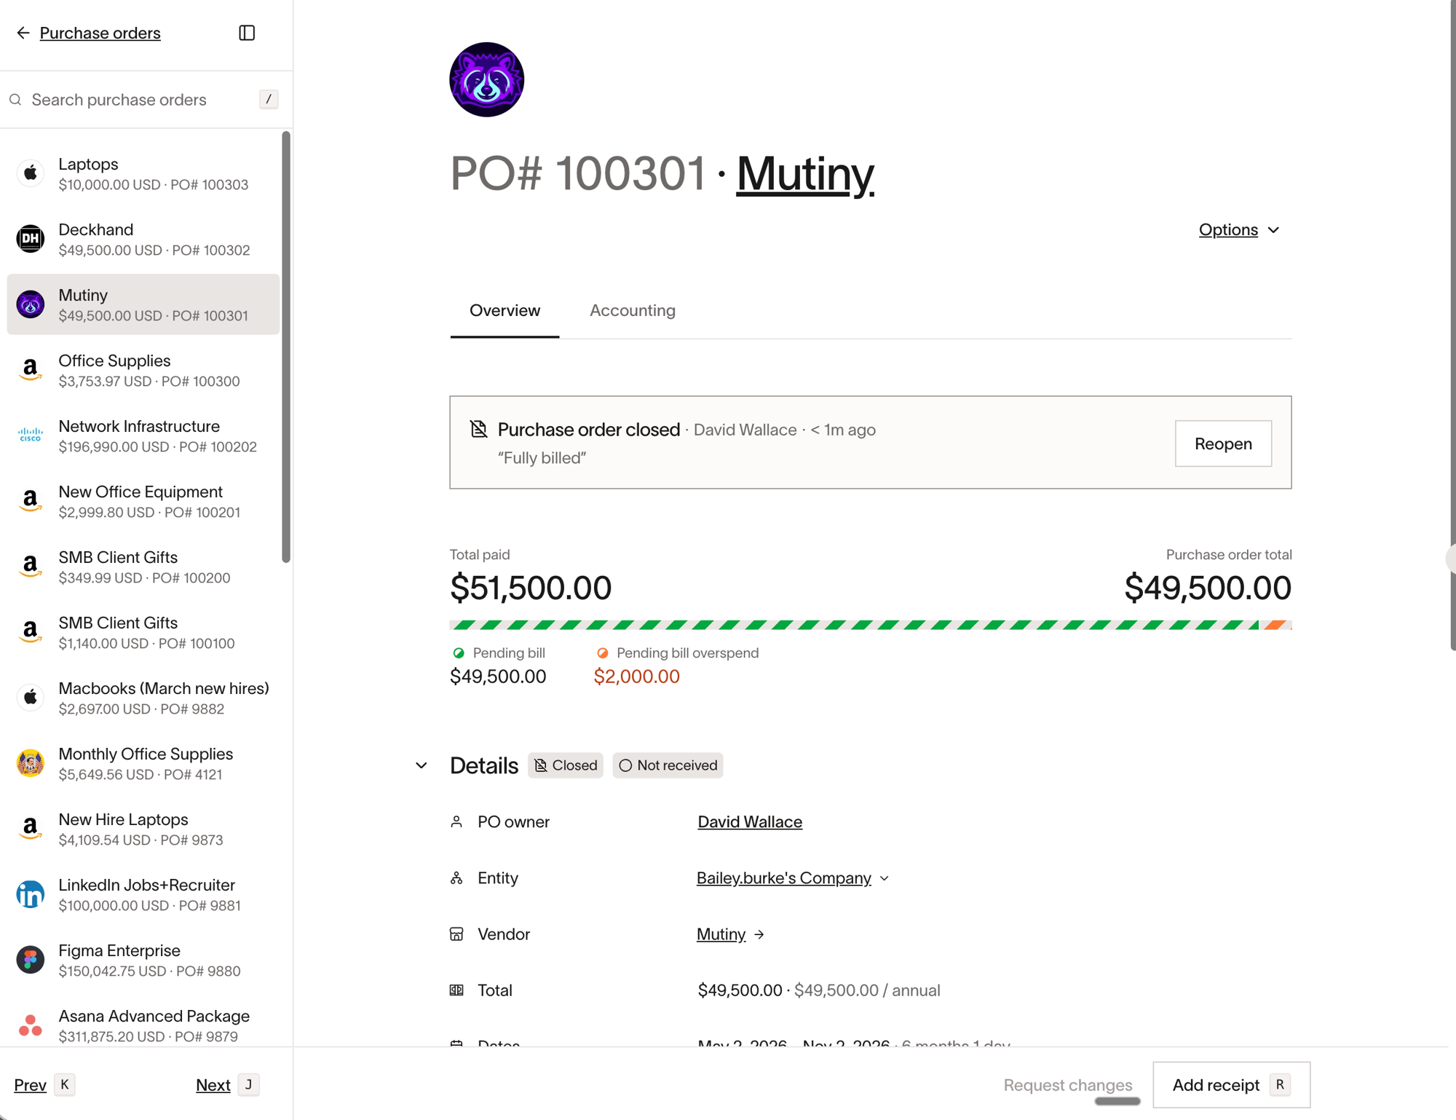Click the $2,000.00 overspend amount
This screenshot has height=1120, width=1456.
(637, 677)
